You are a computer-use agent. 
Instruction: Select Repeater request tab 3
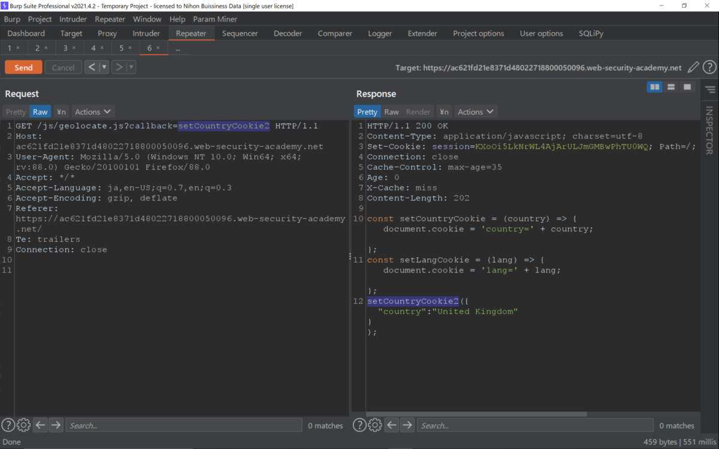click(65, 48)
